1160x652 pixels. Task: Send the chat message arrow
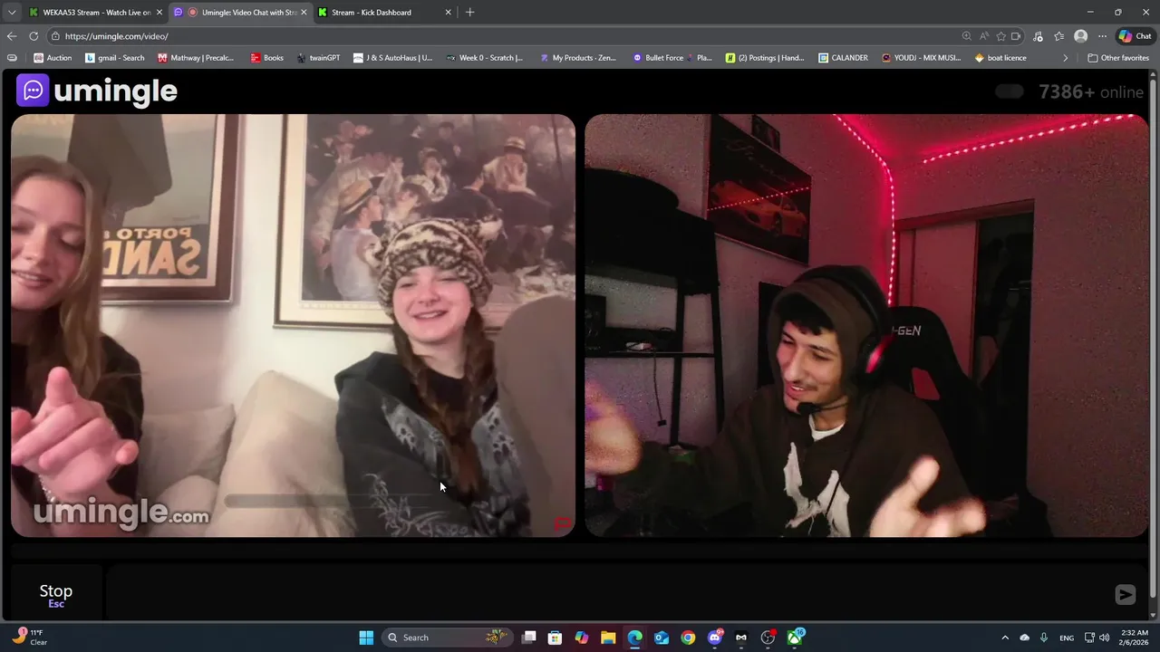1125,594
